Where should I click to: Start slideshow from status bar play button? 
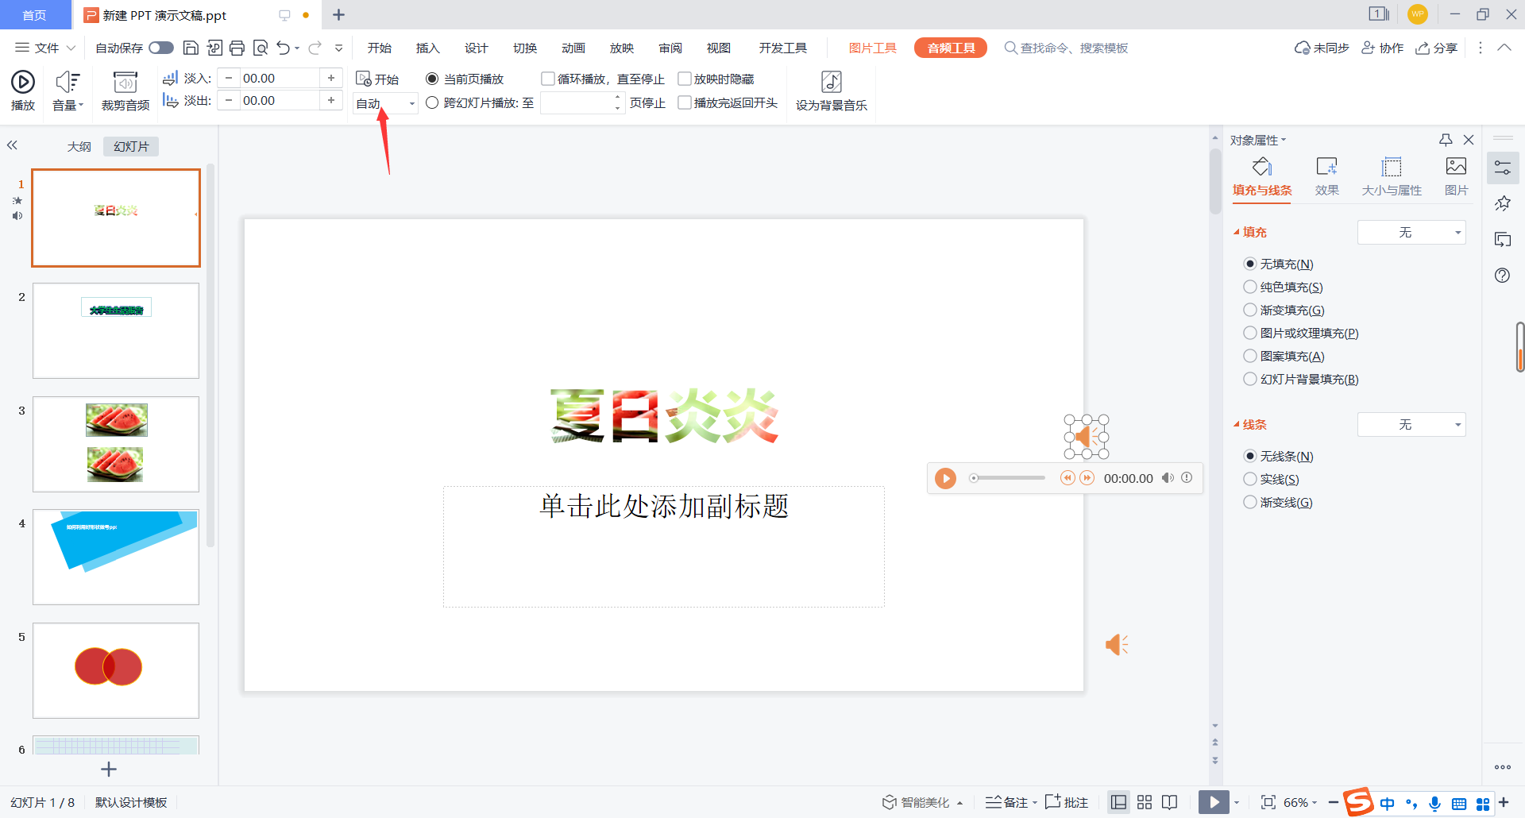click(1214, 802)
